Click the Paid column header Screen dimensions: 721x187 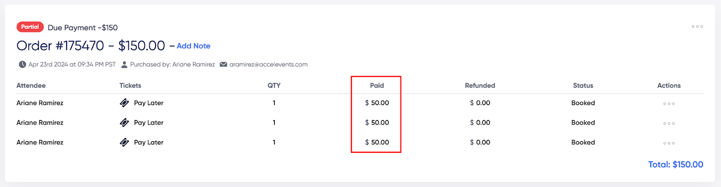pos(377,85)
